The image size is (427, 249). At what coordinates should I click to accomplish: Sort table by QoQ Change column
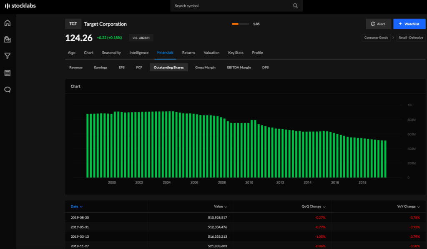pyautogui.click(x=314, y=206)
